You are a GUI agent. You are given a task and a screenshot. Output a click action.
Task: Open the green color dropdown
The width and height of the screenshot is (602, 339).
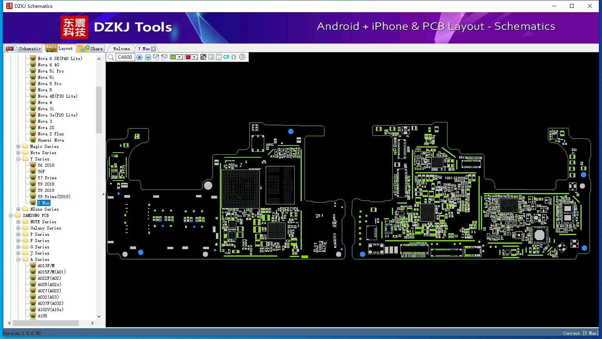pyautogui.click(x=180, y=57)
